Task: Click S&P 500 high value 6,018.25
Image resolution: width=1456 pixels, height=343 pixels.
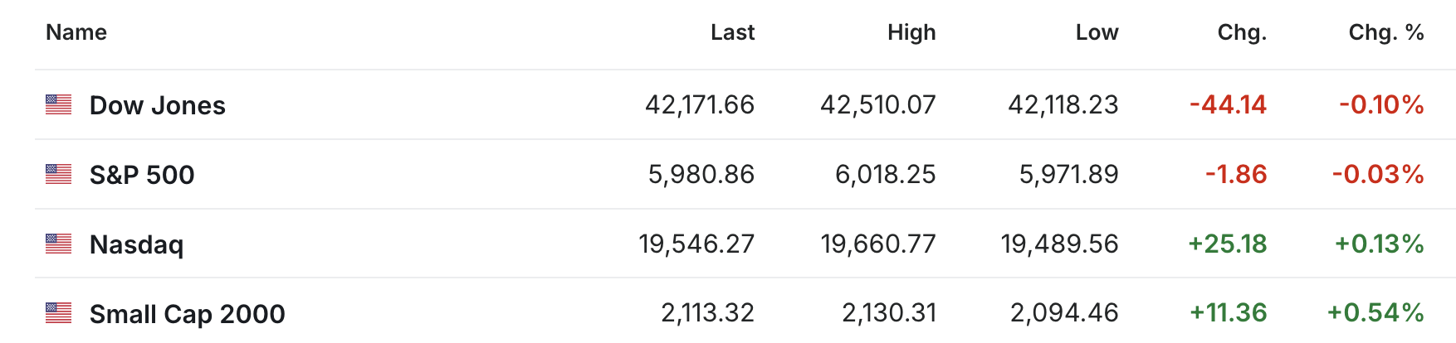Action: tap(885, 175)
